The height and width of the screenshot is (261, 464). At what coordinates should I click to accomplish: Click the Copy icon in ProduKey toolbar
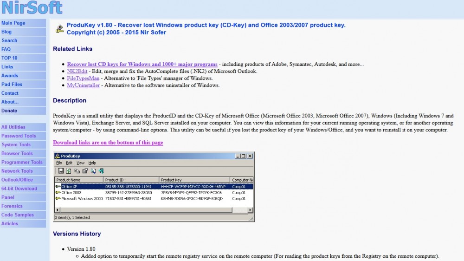(x=77, y=171)
